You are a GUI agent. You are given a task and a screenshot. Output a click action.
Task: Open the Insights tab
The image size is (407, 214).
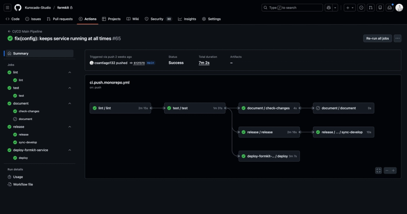point(187,19)
